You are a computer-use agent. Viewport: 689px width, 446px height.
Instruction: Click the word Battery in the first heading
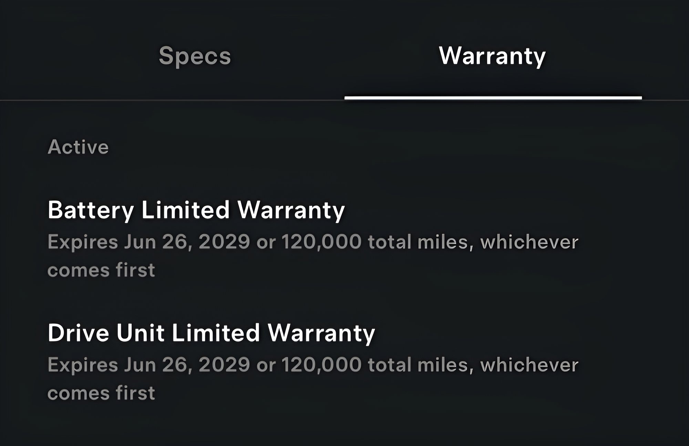coord(91,210)
